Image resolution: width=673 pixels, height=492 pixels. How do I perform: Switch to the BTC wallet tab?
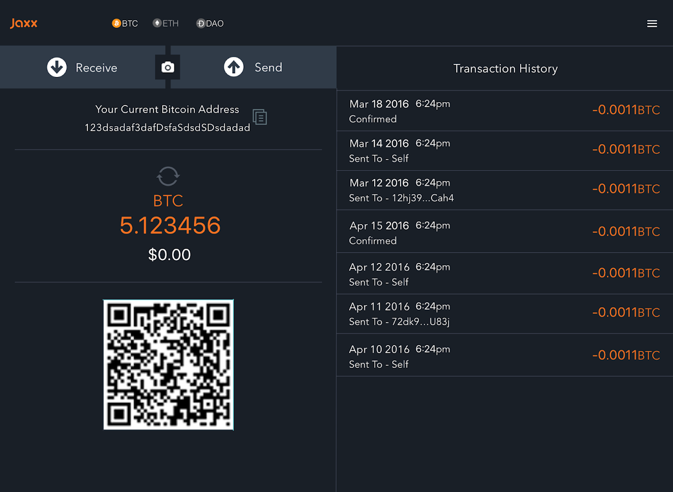point(125,24)
